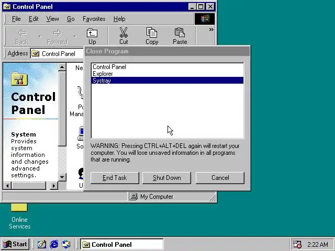Open Forward history dropdown arrow
The width and height of the screenshot is (335, 251).
pos(74,36)
